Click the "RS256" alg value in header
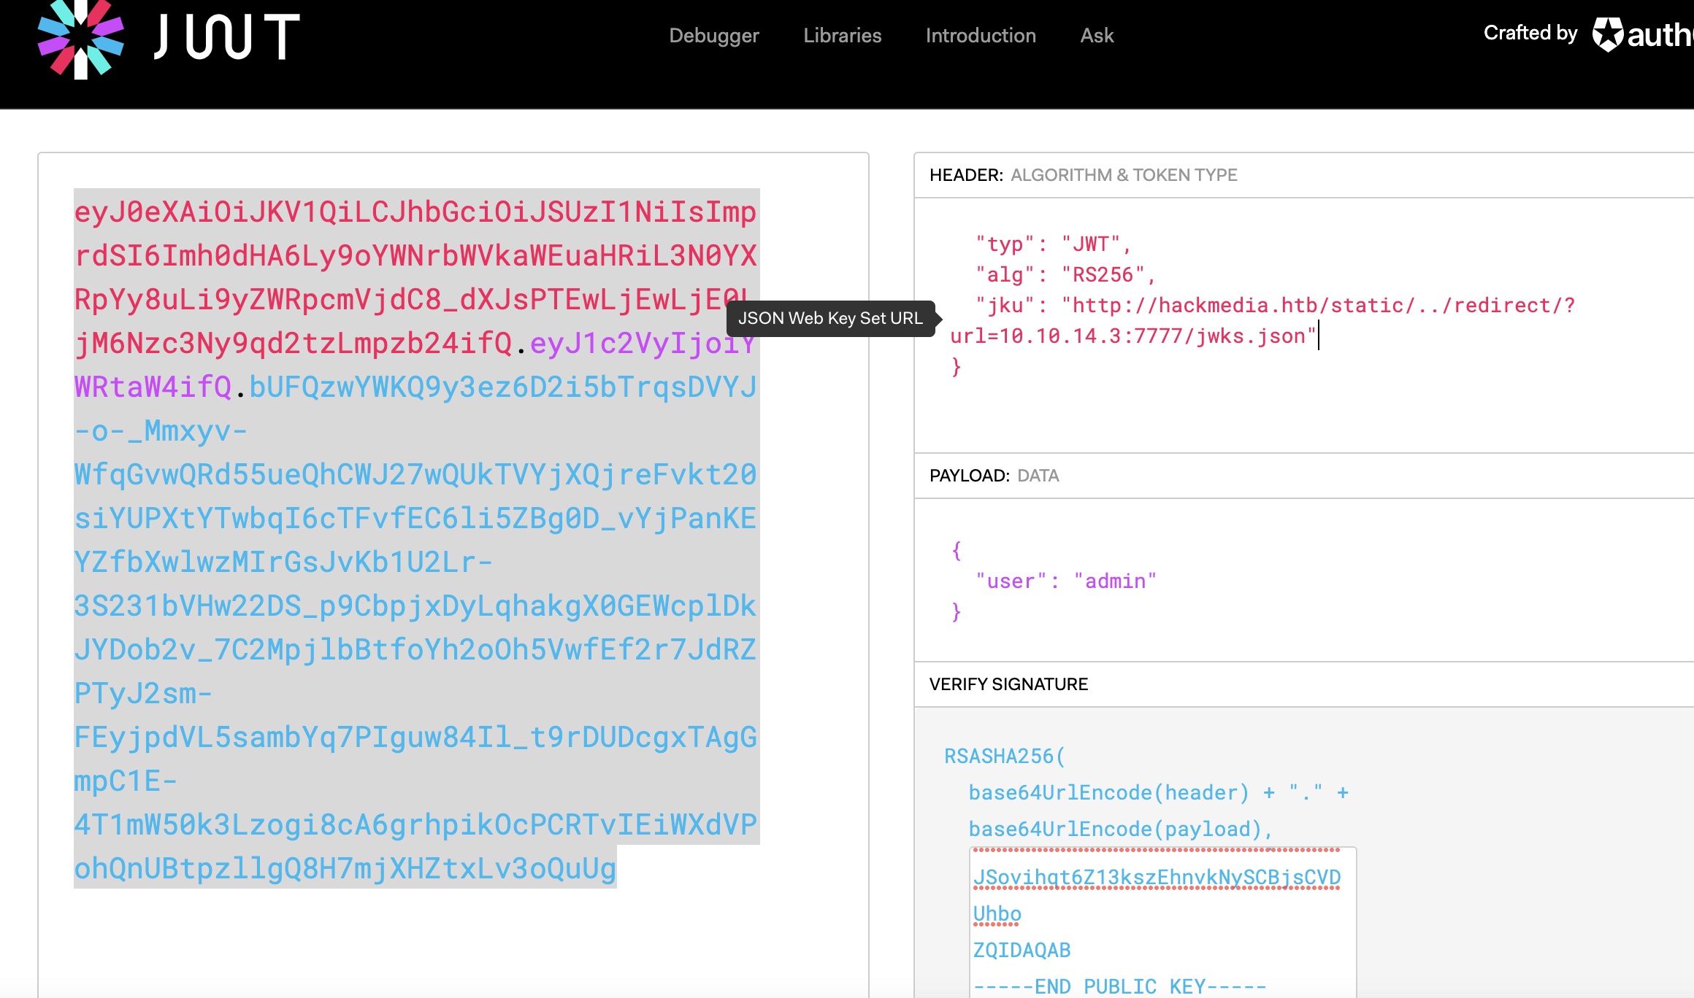The width and height of the screenshot is (1694, 998). point(1103,275)
